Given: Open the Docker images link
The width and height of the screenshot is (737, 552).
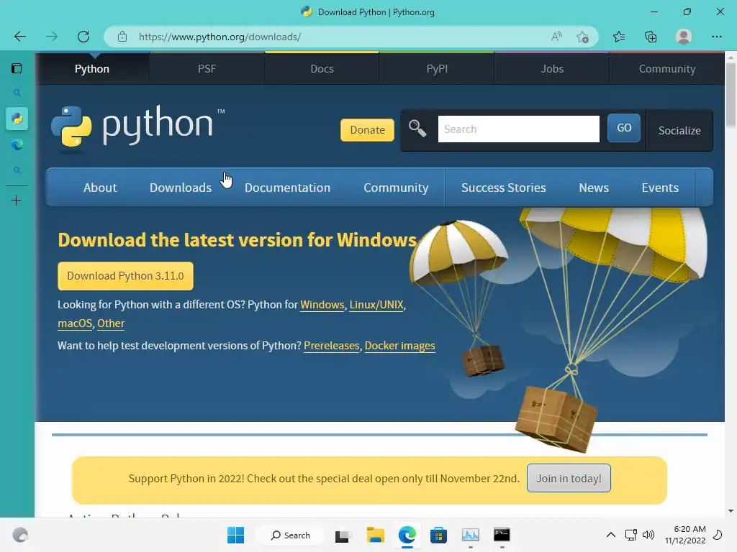Looking at the screenshot, I should pos(399,346).
